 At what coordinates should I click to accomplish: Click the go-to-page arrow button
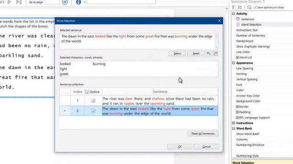tap(65, 2)
